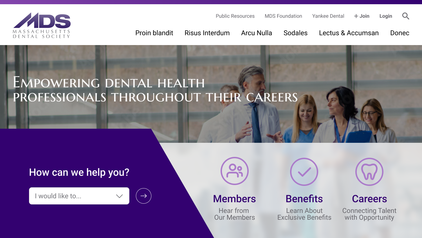Select the Donec navigation item

click(400, 33)
